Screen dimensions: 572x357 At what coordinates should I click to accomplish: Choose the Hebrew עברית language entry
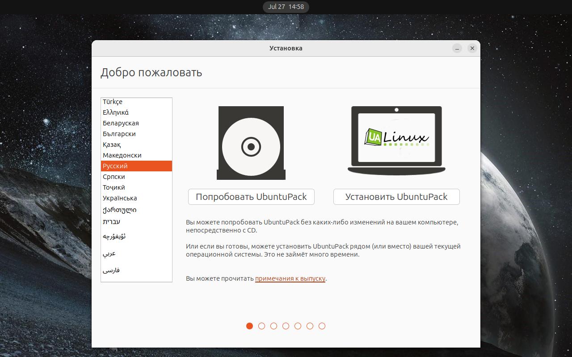[x=136, y=221]
